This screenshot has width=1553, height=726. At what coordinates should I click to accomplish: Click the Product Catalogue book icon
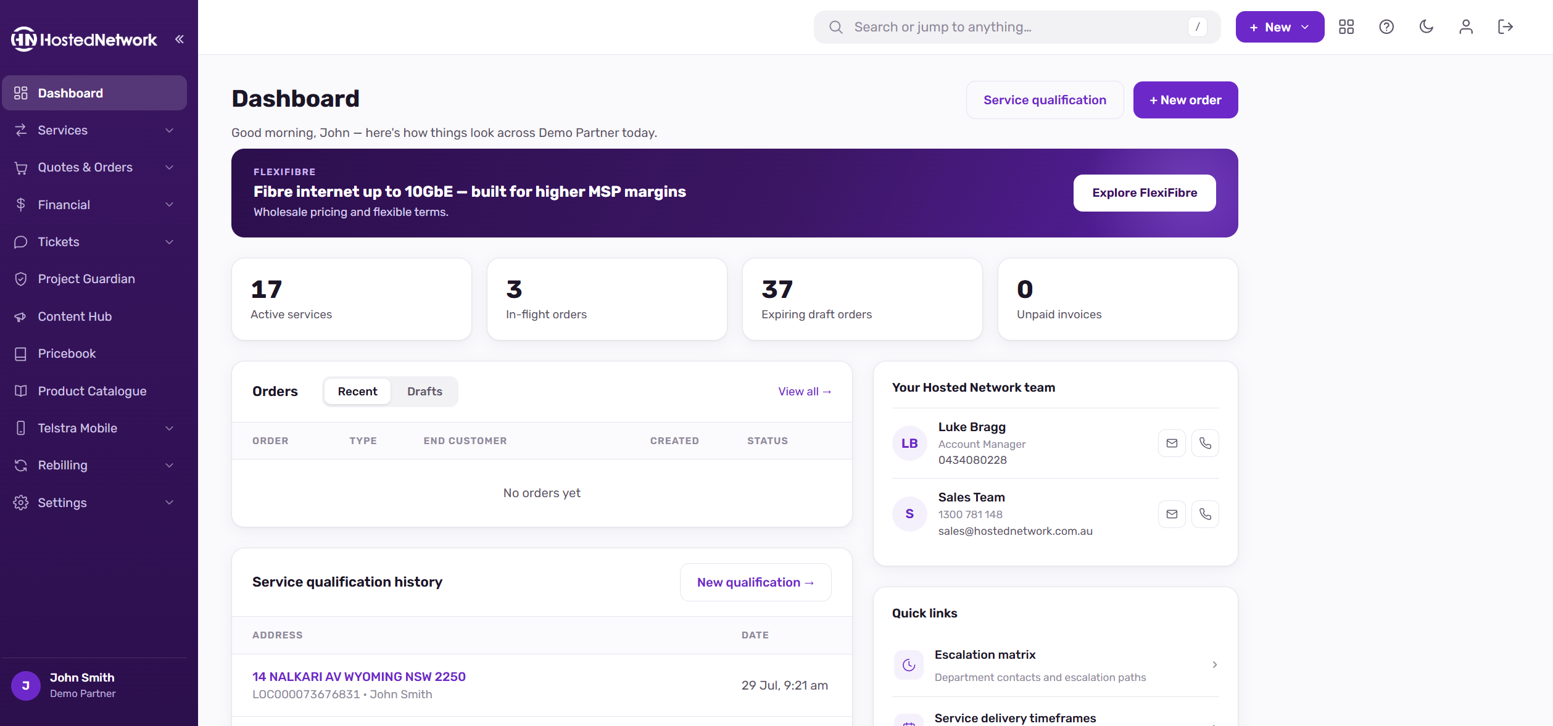pyautogui.click(x=21, y=391)
